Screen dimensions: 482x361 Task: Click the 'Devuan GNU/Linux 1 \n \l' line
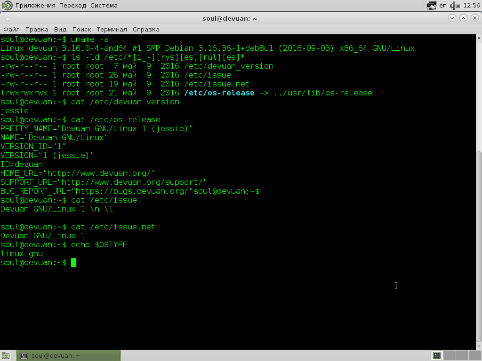point(56,209)
